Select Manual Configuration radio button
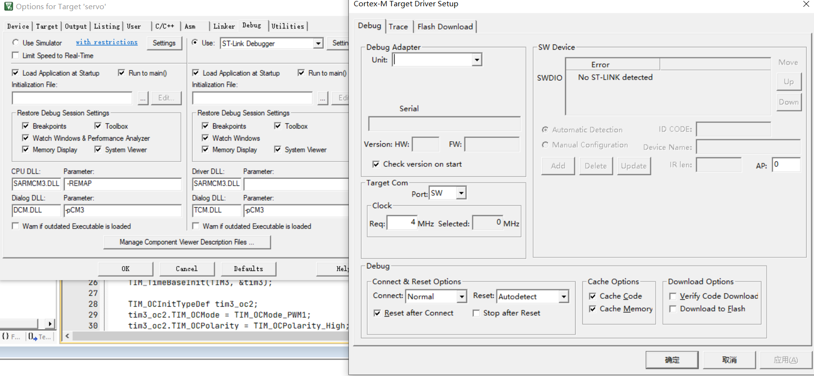The width and height of the screenshot is (814, 376). (x=545, y=145)
